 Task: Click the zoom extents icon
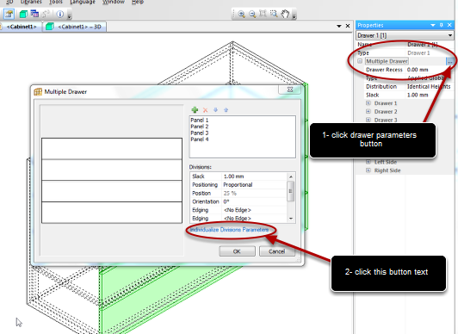point(263,14)
